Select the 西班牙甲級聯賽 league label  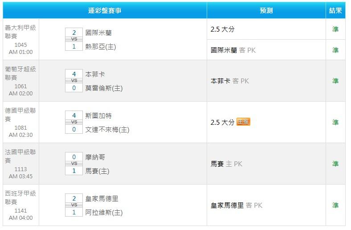(20, 197)
